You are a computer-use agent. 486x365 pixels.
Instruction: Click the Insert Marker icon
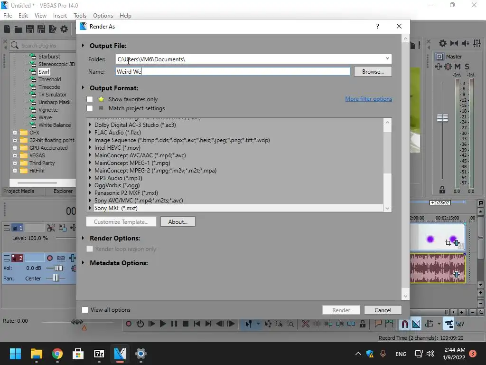pyautogui.click(x=378, y=324)
